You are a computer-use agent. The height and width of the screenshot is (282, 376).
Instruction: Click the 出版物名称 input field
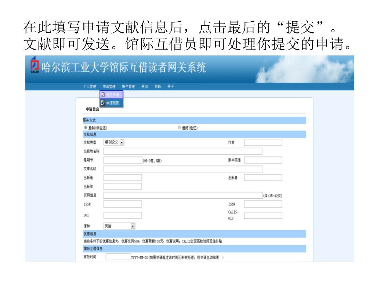click(x=183, y=151)
